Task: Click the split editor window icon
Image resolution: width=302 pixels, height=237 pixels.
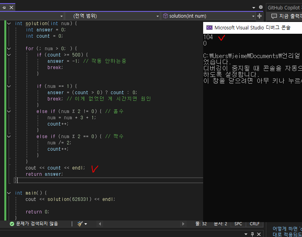Action: coord(259,16)
